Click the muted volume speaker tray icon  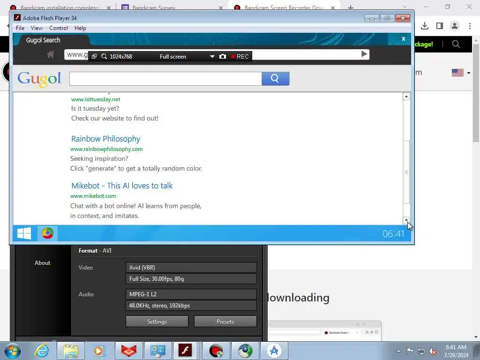point(433,351)
